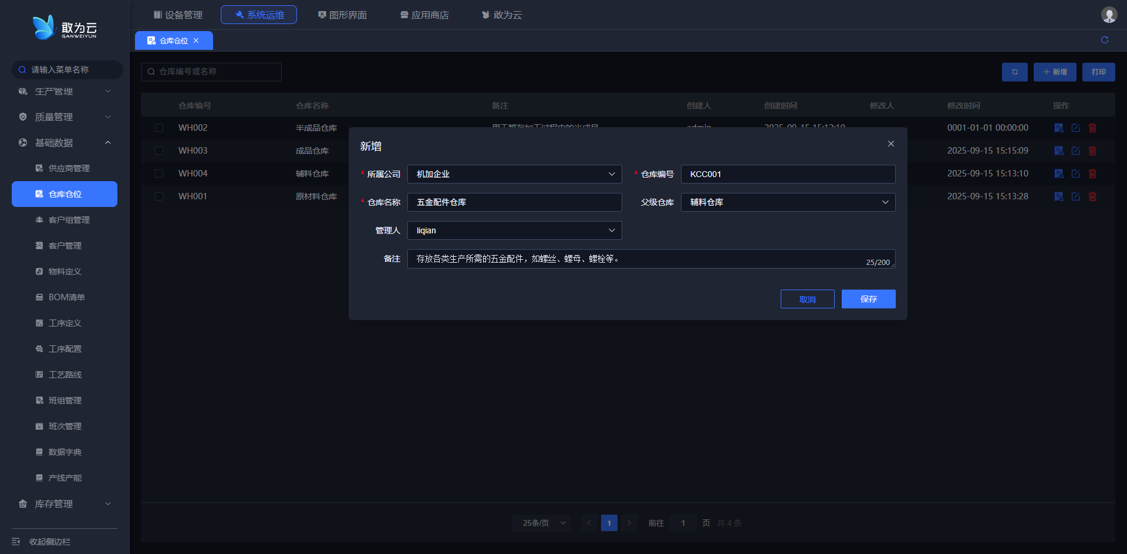1127x554 pixels.
Task: Expand the 管理人 selector
Action: (x=514, y=230)
